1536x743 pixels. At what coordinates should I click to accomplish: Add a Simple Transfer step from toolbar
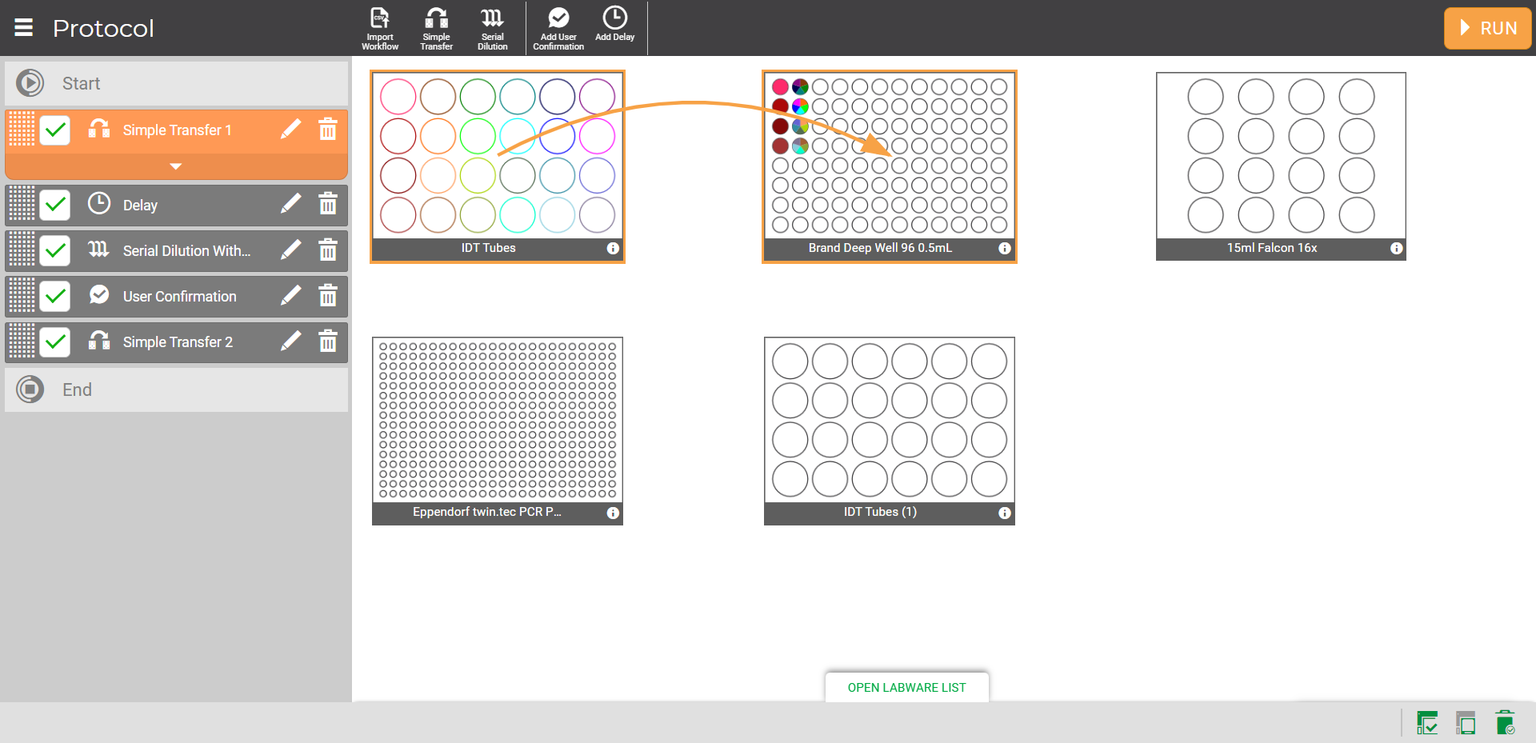pyautogui.click(x=436, y=28)
